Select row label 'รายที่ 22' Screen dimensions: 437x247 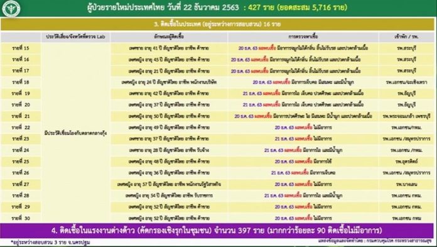21,127
